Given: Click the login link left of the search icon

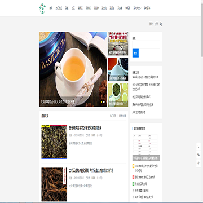Looking at the screenshot, I should (x=151, y=24).
